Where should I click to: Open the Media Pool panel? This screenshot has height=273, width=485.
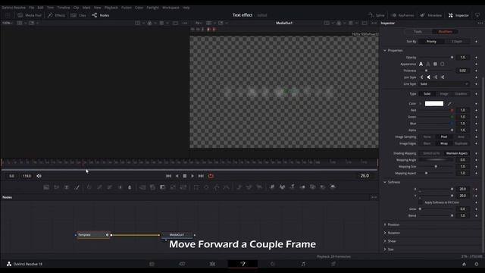coord(30,15)
